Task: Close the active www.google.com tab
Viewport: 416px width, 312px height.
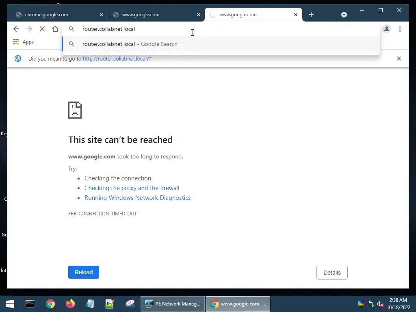Action: point(296,15)
